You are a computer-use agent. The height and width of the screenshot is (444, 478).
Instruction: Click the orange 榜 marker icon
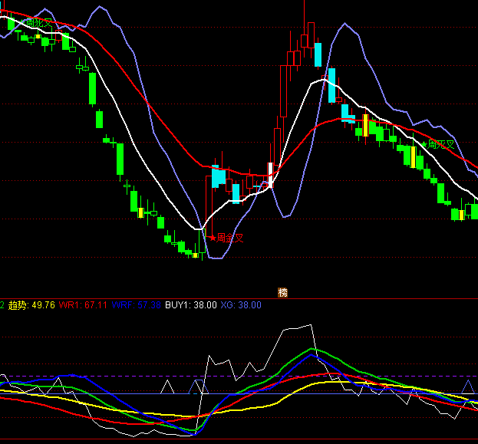coord(282,292)
